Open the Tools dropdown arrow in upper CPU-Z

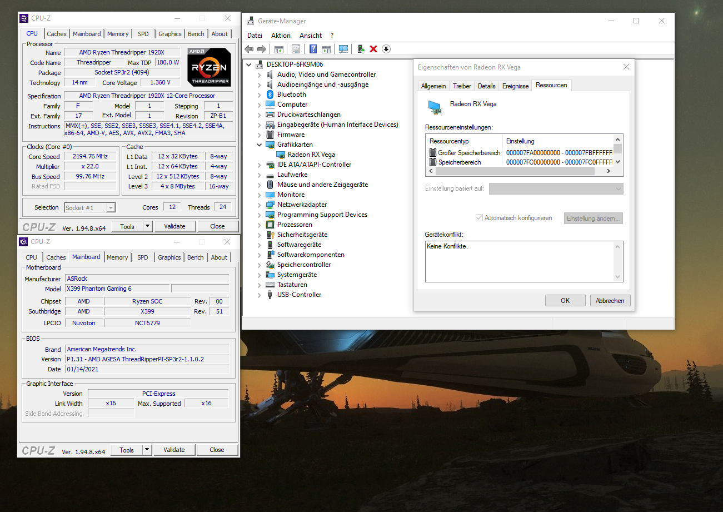[147, 226]
